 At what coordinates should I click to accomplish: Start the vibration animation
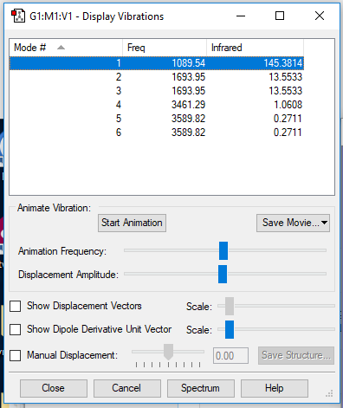pyautogui.click(x=132, y=223)
